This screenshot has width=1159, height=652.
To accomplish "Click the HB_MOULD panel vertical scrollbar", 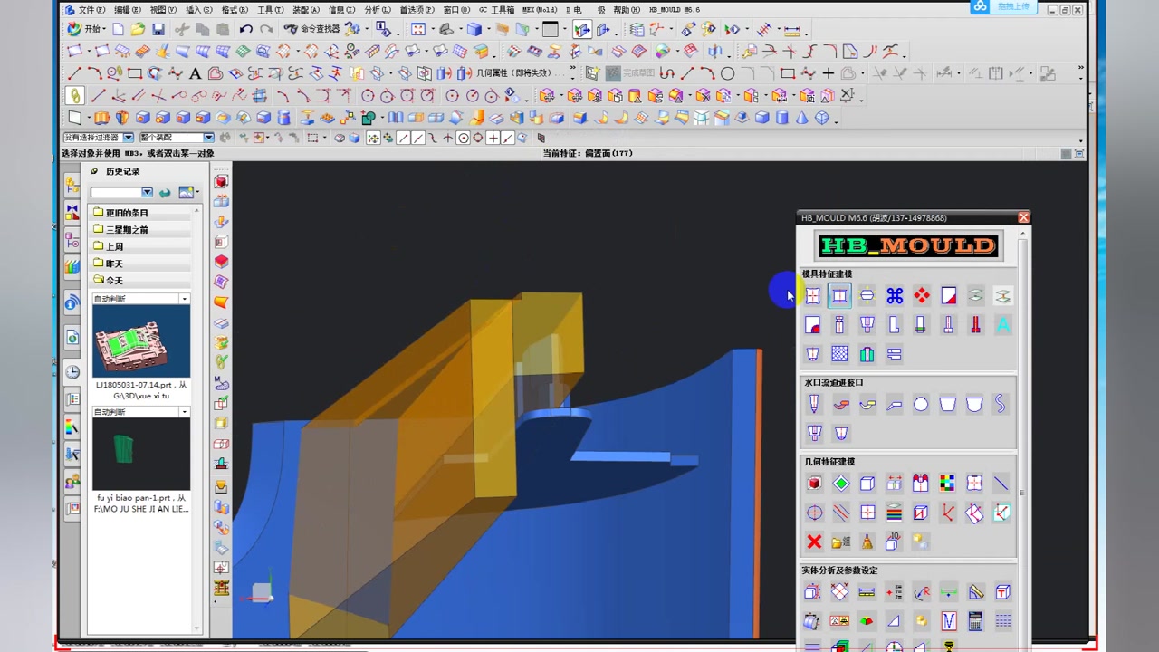I will point(1023,439).
